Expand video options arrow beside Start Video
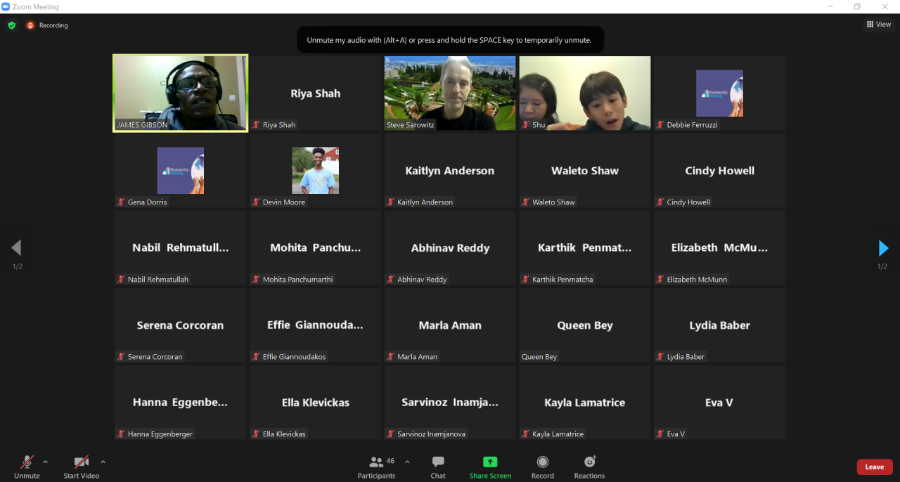This screenshot has width=900, height=482. point(103,462)
